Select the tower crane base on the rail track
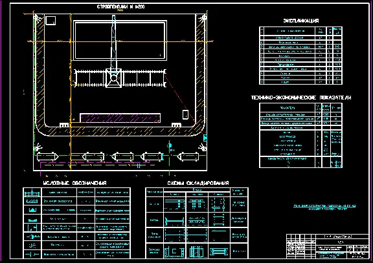The image size is (373, 263). (x=113, y=78)
